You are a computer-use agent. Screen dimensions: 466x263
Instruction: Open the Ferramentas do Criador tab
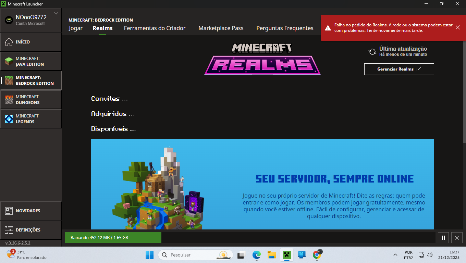155,28
